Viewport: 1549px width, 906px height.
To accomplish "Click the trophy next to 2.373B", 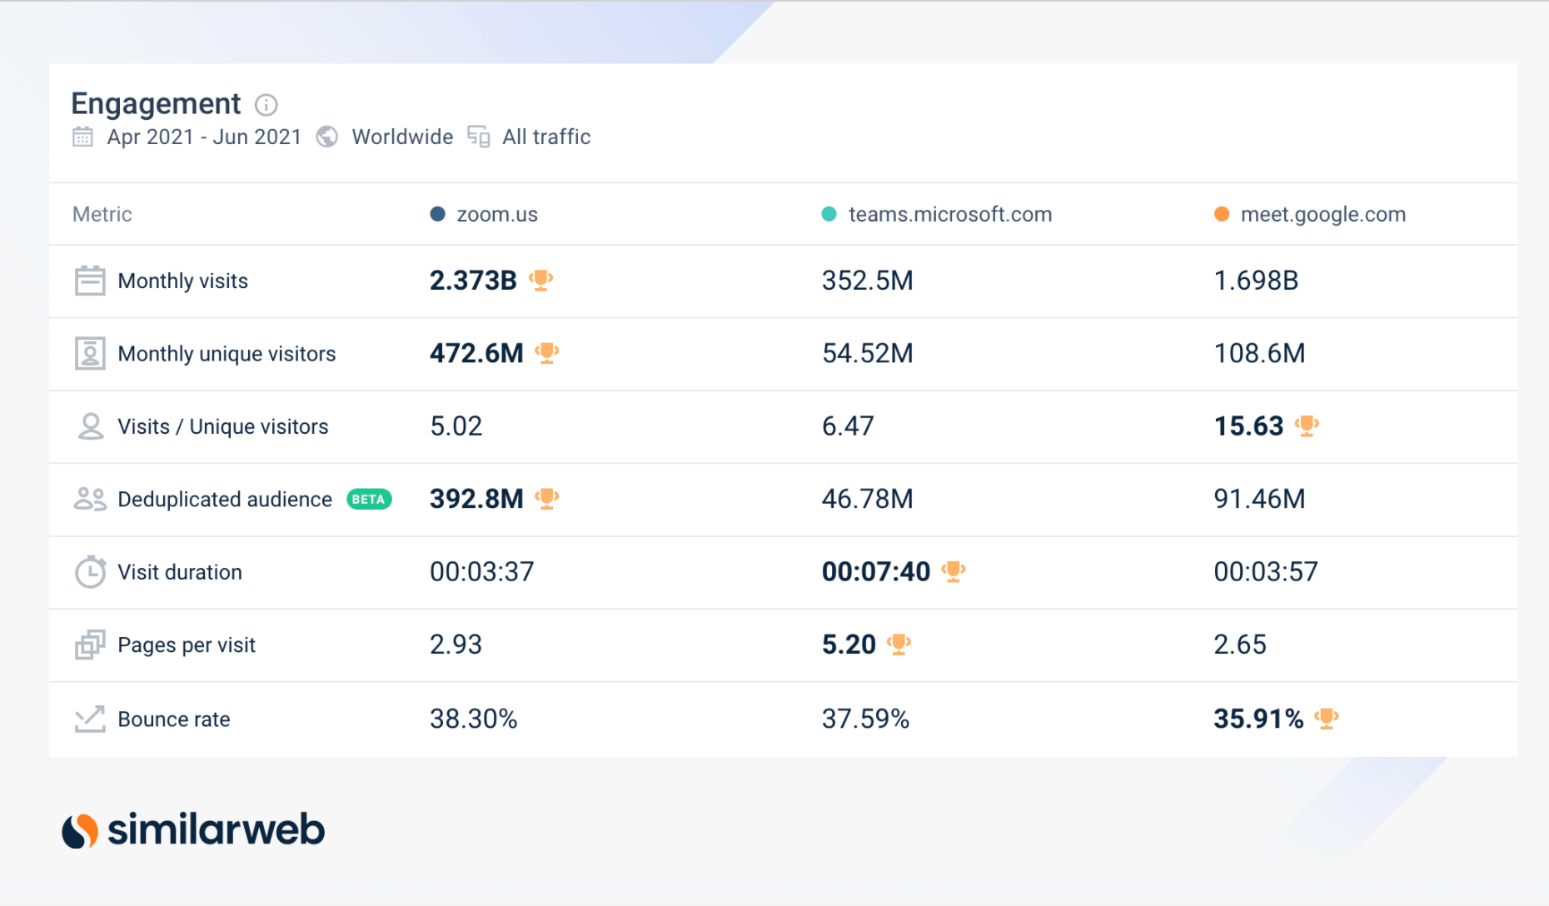I will 541,280.
